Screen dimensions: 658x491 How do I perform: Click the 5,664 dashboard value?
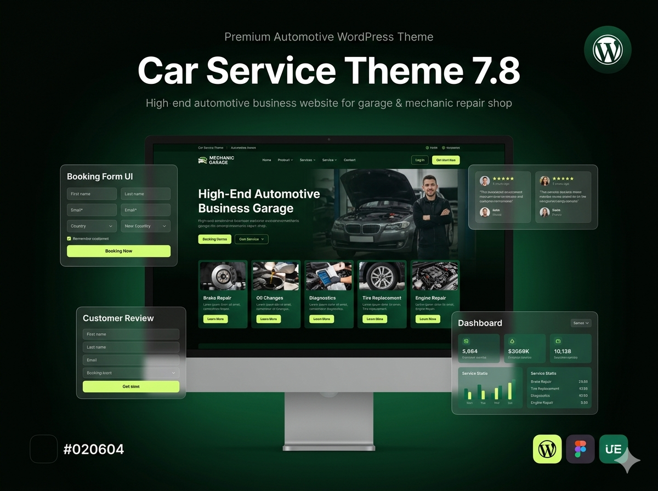coord(470,351)
